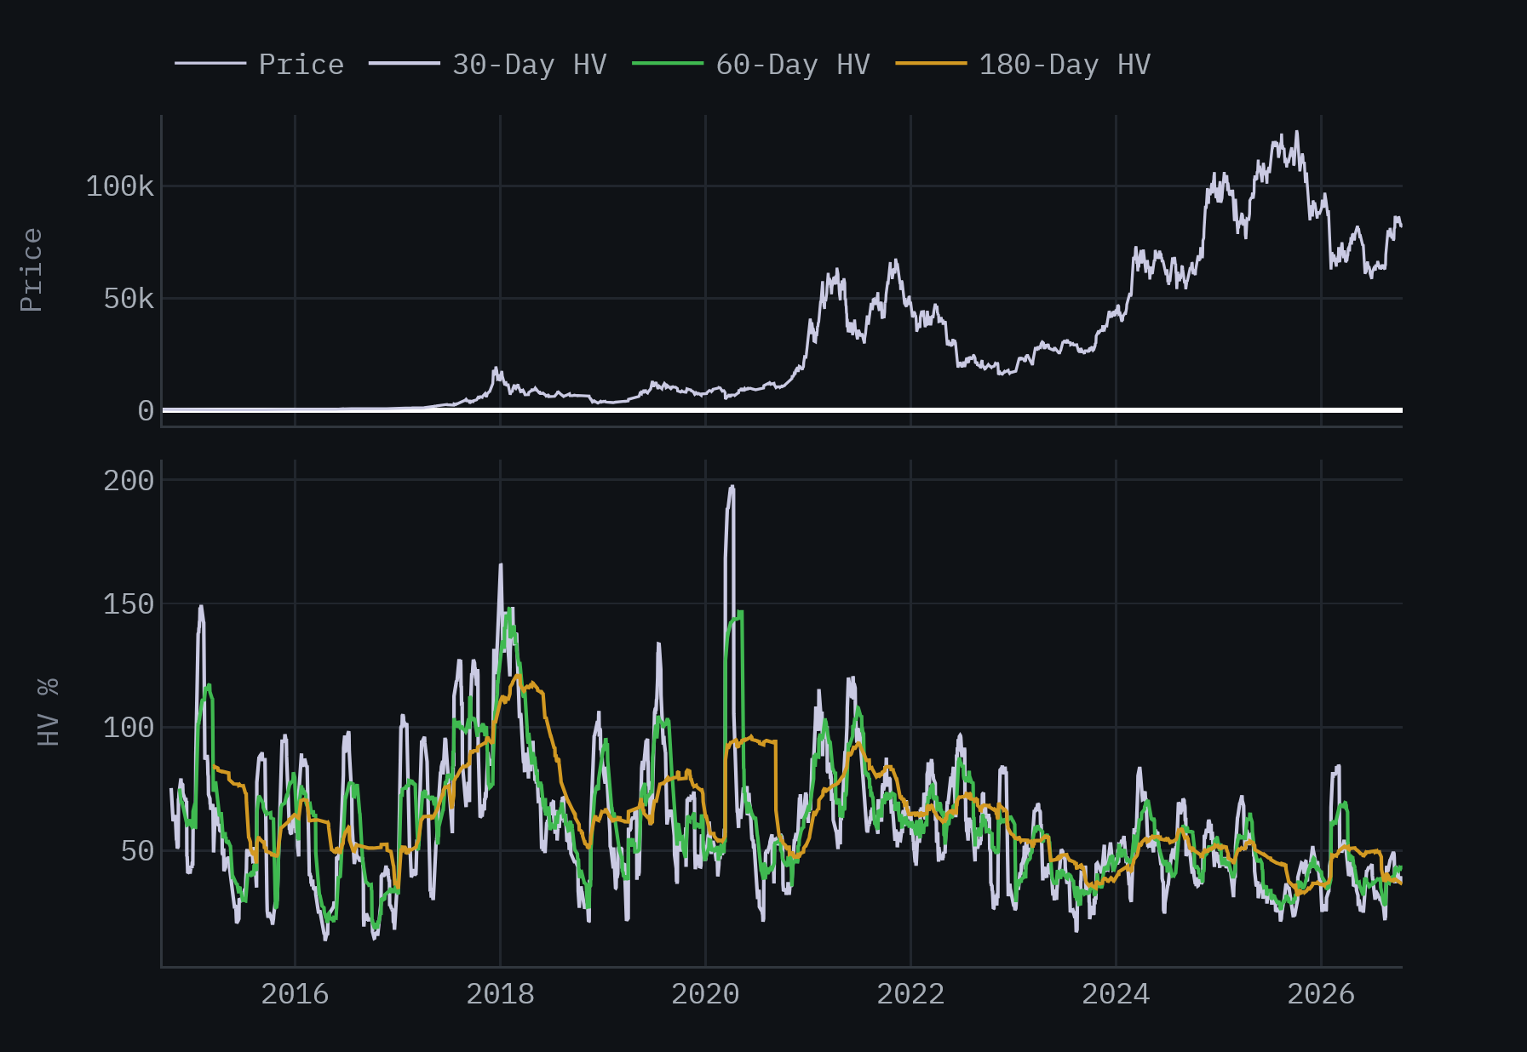Click the 2026 x-axis label

[1321, 994]
